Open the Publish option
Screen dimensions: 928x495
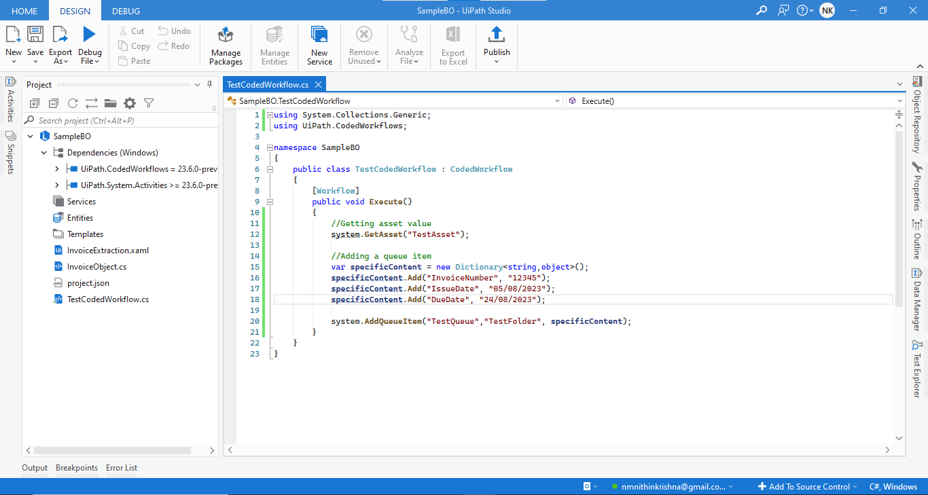pos(497,45)
